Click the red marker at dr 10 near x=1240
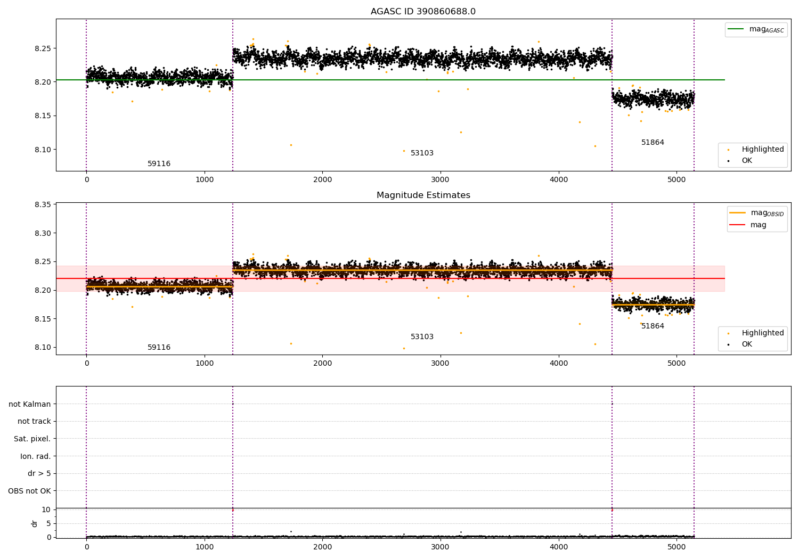 (x=233, y=510)
